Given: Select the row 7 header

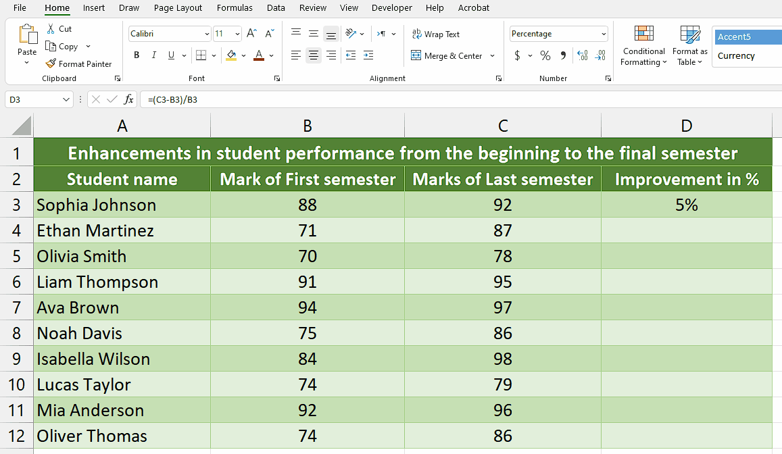Looking at the screenshot, I should 16,307.
